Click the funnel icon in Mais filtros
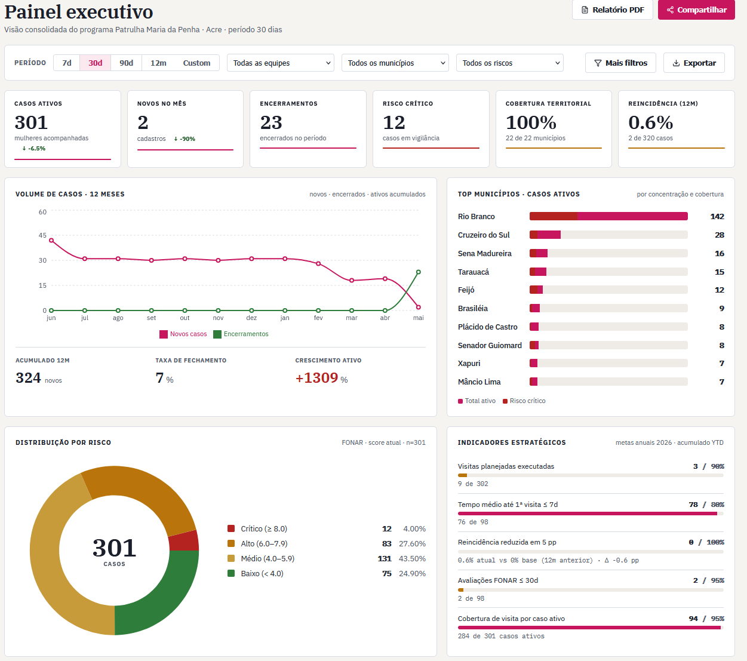The height and width of the screenshot is (661, 747). (x=598, y=63)
